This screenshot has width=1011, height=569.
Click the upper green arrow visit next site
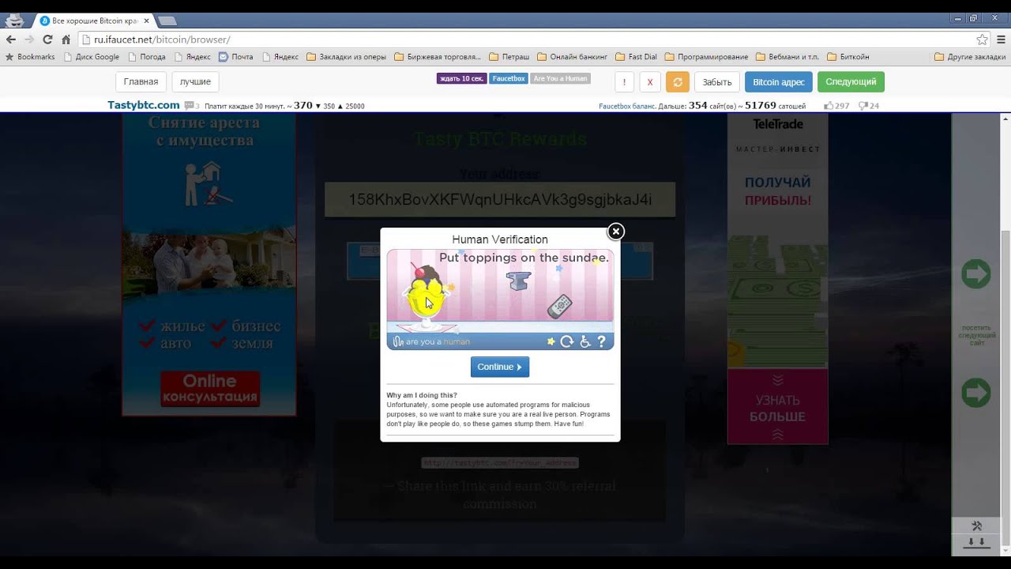pos(976,274)
